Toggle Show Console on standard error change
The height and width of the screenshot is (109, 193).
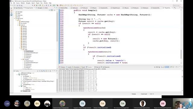coord(168,67)
